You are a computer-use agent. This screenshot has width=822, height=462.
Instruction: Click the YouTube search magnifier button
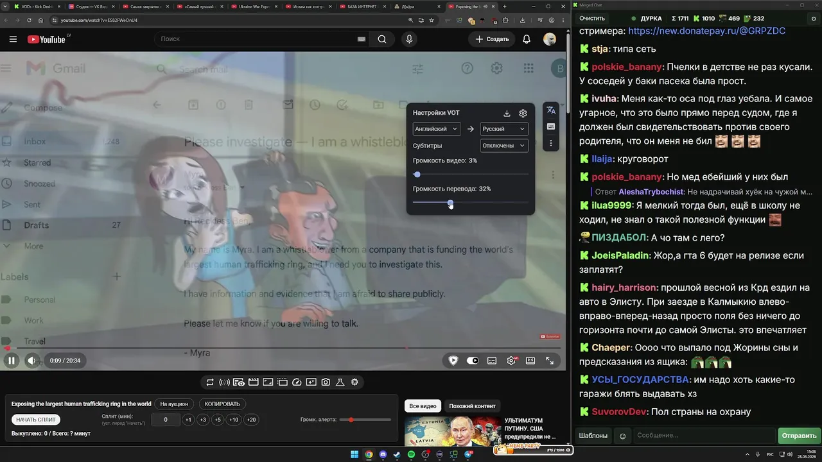[x=382, y=39]
